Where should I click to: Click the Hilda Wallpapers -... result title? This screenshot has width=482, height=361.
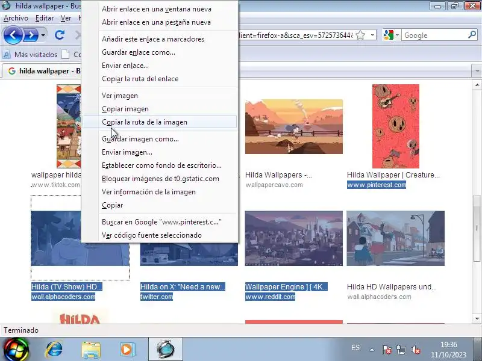pyautogui.click(x=278, y=175)
